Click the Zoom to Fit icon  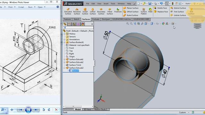(127, 24)
